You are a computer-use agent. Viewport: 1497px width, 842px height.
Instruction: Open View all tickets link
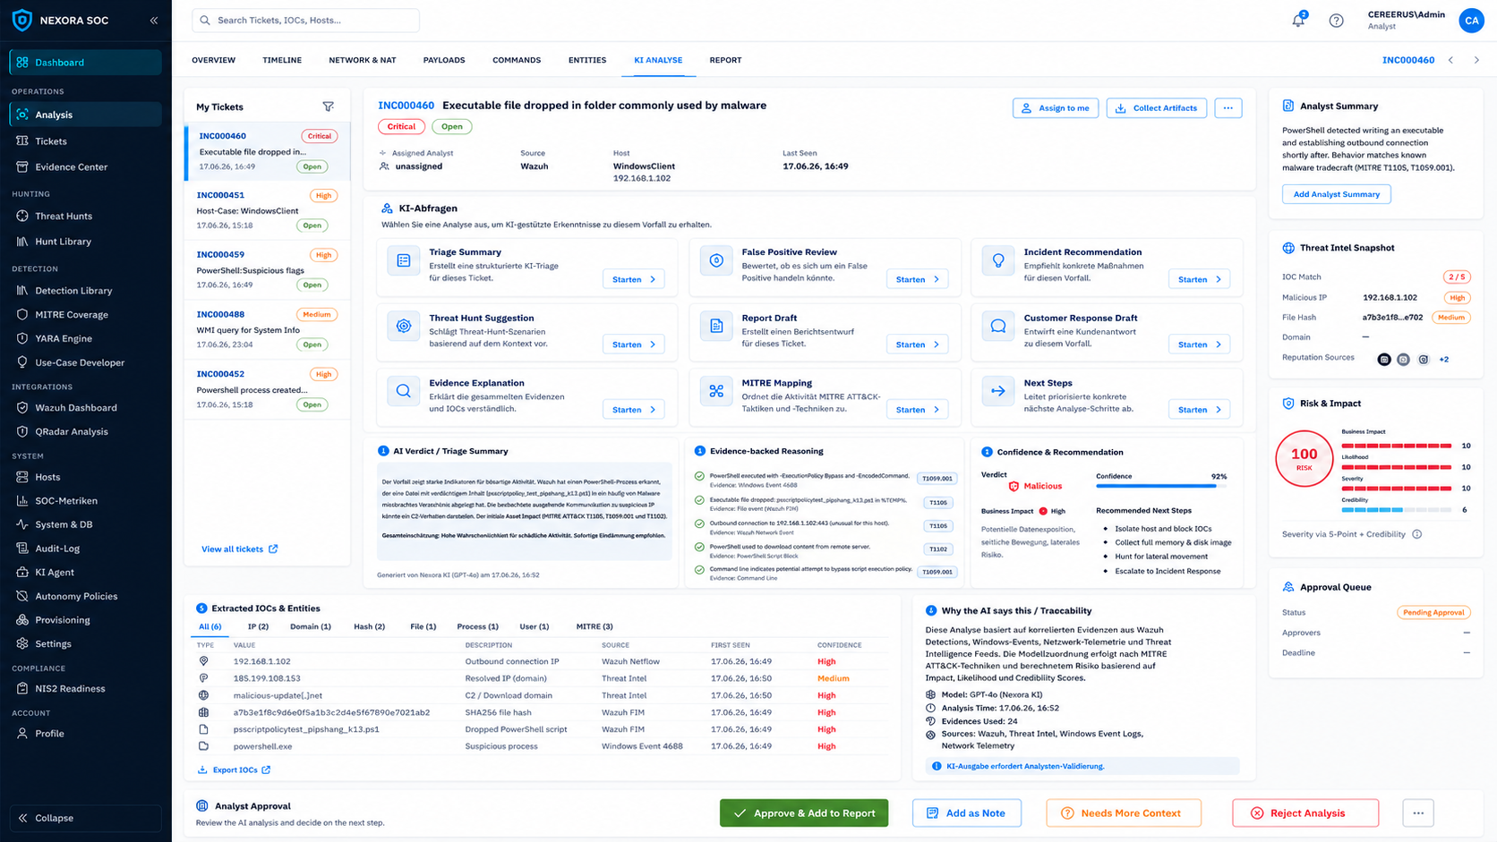240,549
